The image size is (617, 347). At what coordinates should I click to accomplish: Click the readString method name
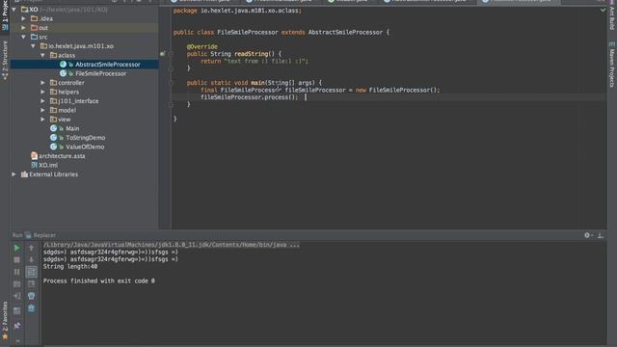pos(251,54)
